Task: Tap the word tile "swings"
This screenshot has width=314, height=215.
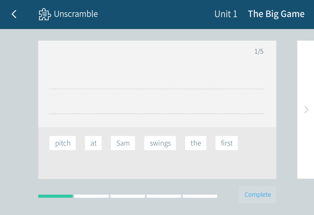Action: [160, 143]
